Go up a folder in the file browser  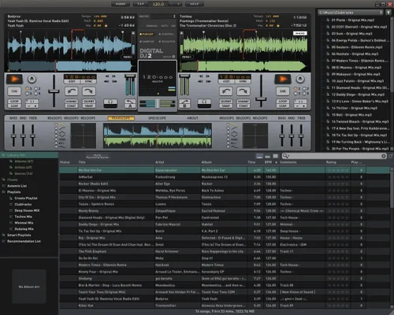tap(388, 13)
